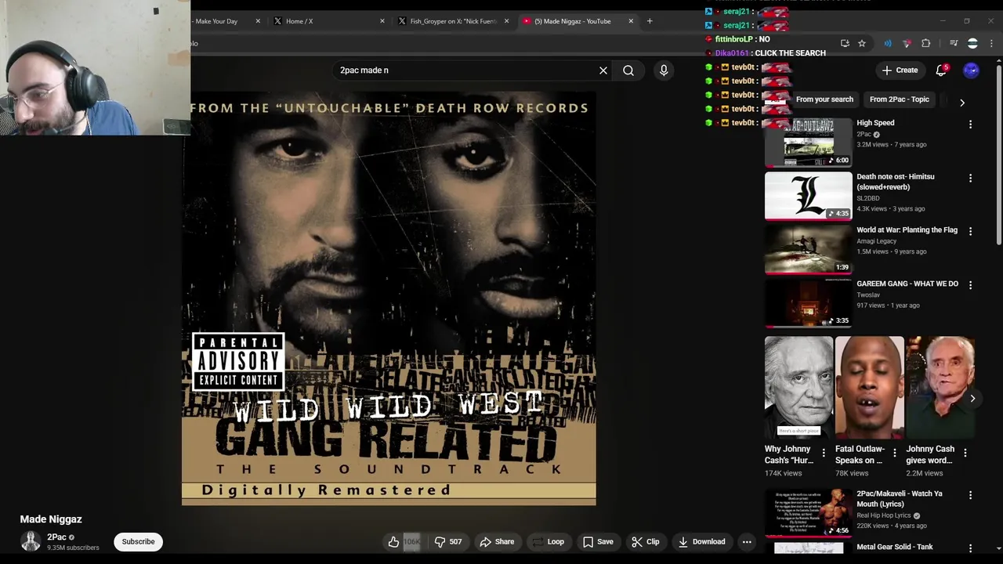Start voice search with microphone icon
Screen dimensions: 1003x564
click(x=664, y=70)
